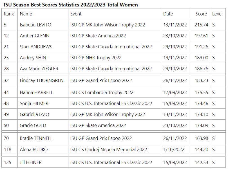The image size is (228, 170).
Task: Click ISU CS Ondrej Nepela Memorial 2022
Action: coord(109,149)
